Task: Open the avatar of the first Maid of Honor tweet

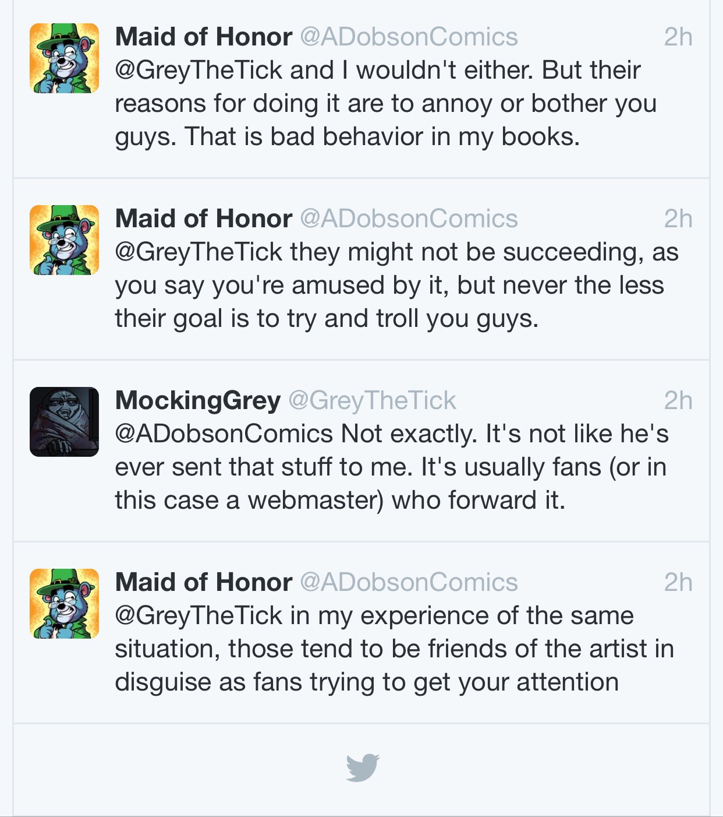Action: coord(64,58)
